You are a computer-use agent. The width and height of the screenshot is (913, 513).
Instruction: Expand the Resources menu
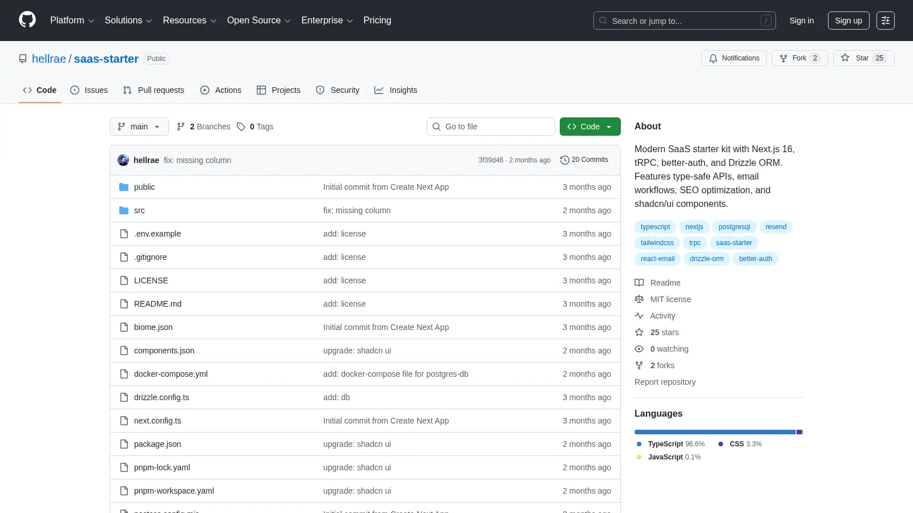(189, 21)
